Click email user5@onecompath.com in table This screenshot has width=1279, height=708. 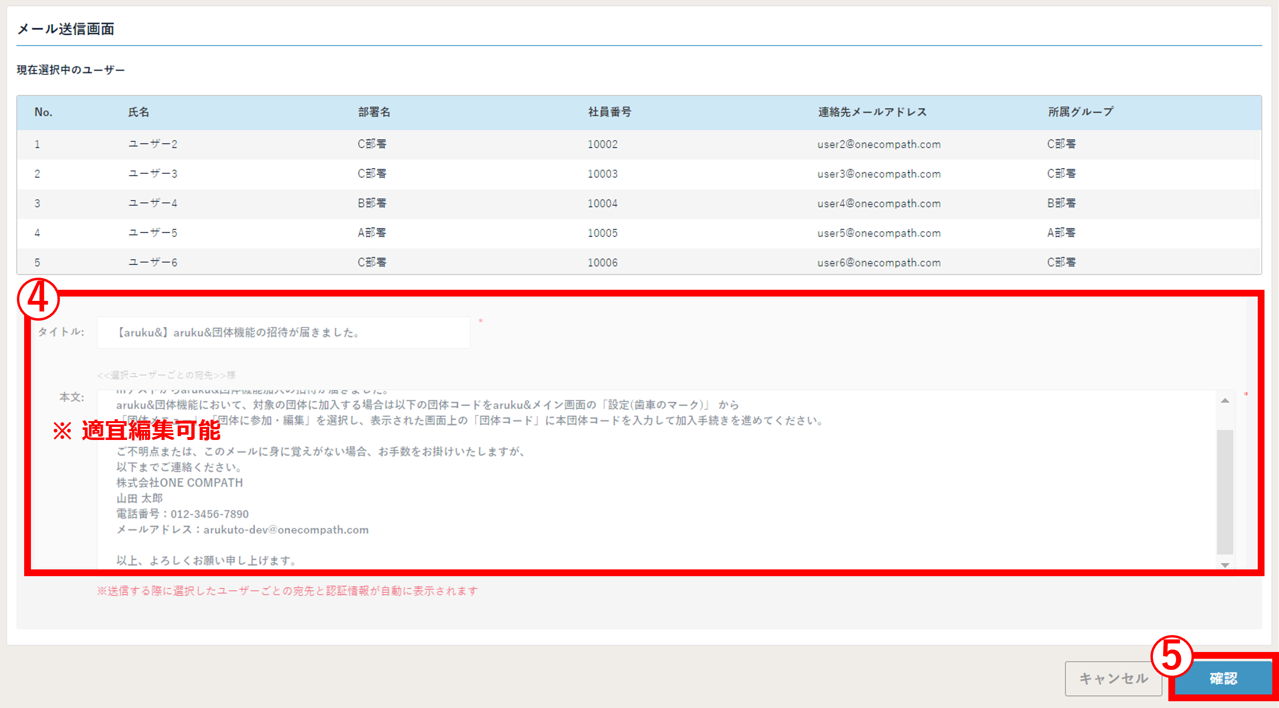pyautogui.click(x=878, y=233)
